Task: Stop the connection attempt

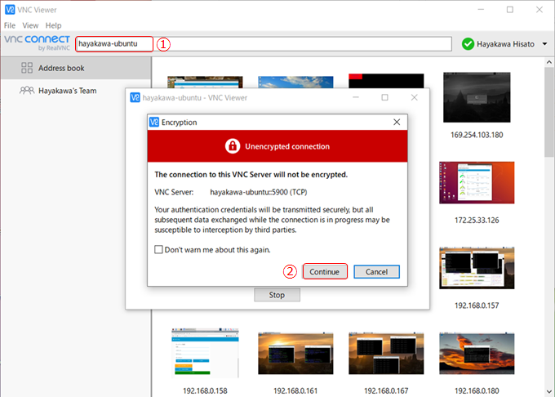Action: (277, 295)
